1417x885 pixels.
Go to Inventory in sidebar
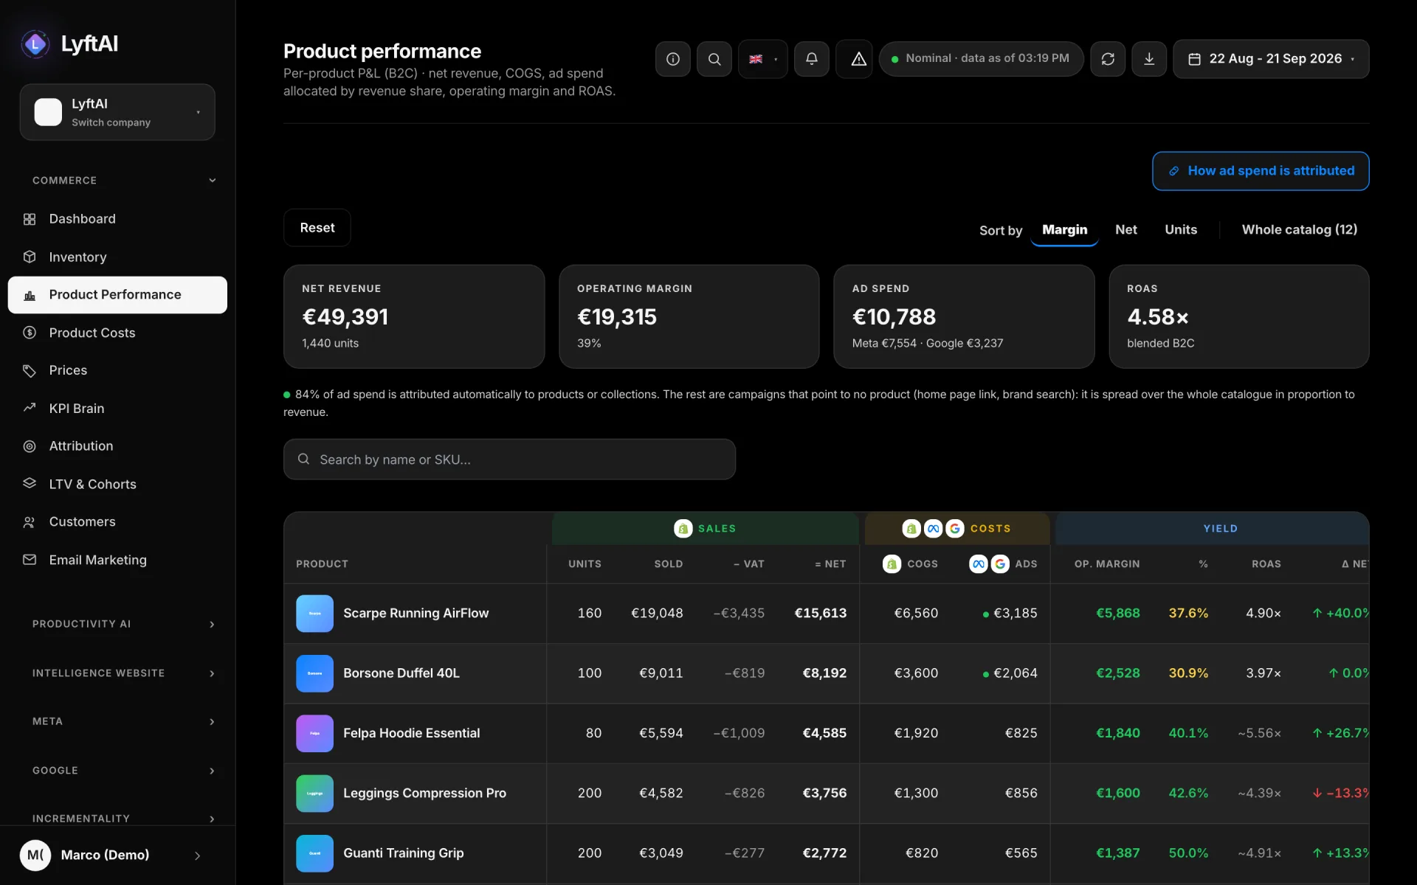(117, 257)
